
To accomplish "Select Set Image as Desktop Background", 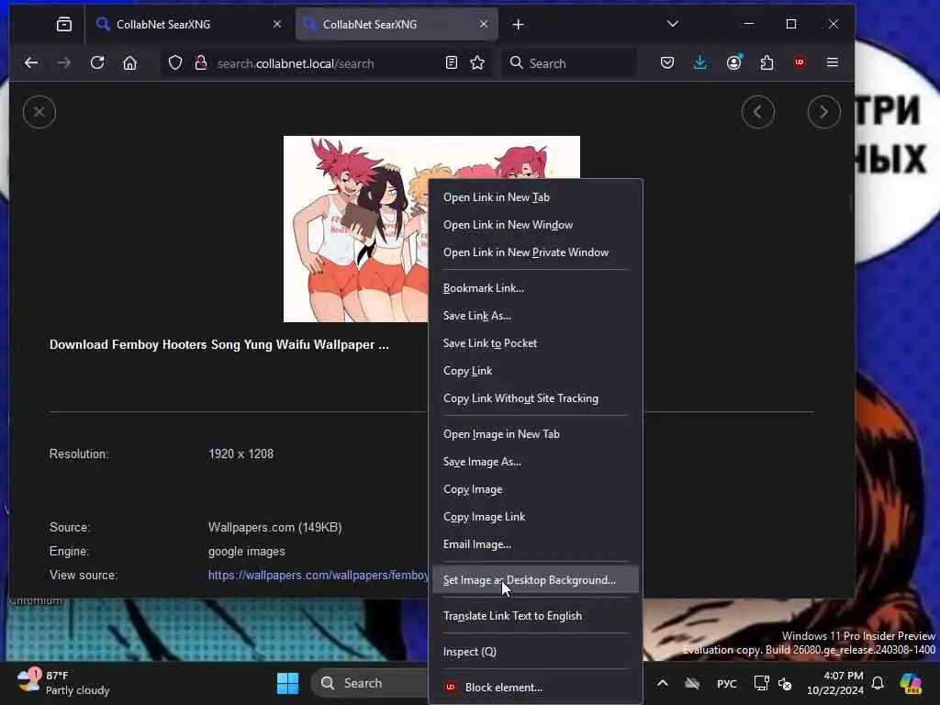I will tap(536, 580).
